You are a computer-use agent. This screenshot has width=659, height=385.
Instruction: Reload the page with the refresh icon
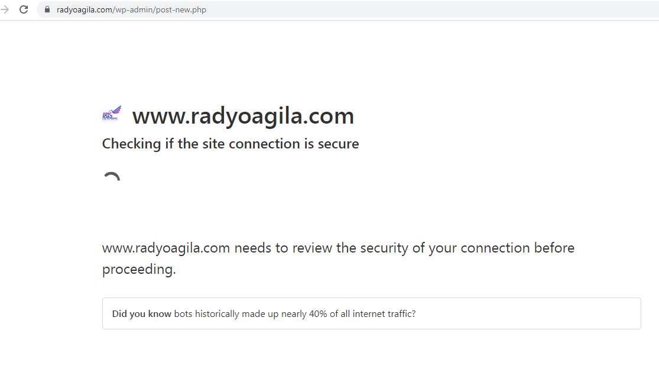24,9
